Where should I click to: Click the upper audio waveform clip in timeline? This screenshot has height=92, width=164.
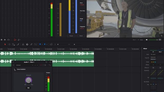point(47,55)
